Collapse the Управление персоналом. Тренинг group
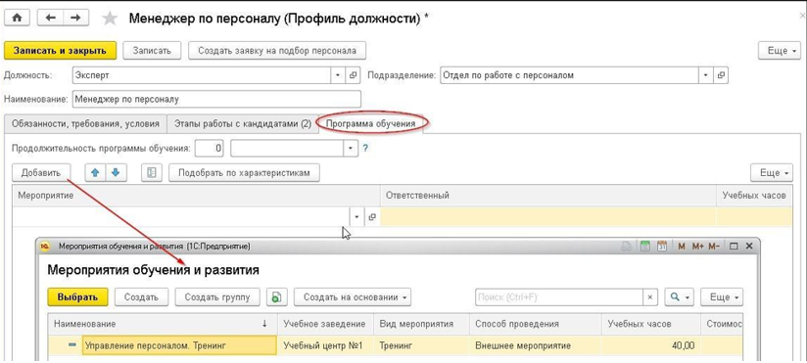The width and height of the screenshot is (807, 363). pos(71,345)
